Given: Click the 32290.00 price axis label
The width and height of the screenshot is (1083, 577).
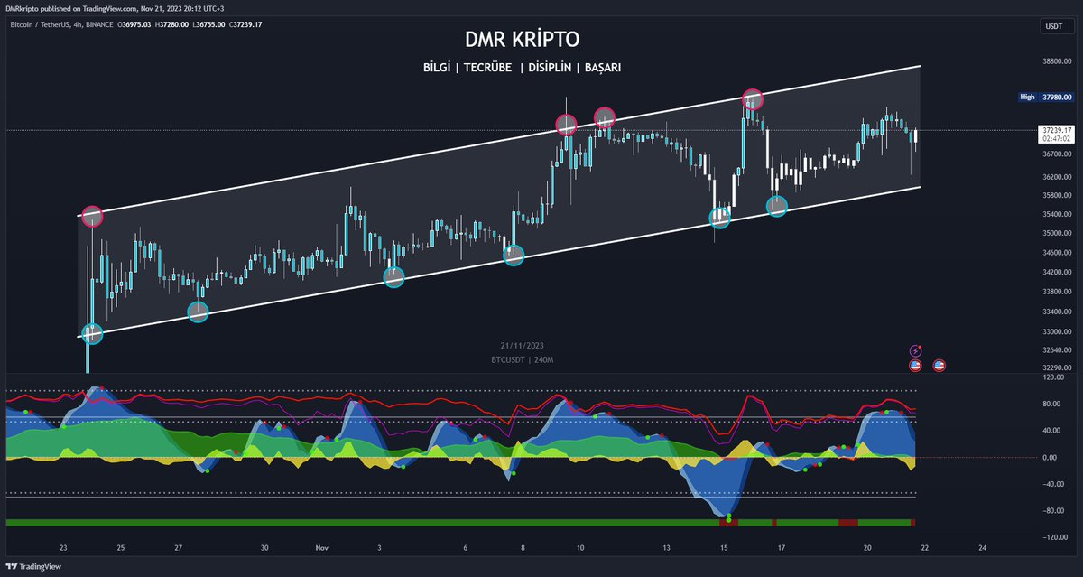Looking at the screenshot, I should [x=1058, y=368].
